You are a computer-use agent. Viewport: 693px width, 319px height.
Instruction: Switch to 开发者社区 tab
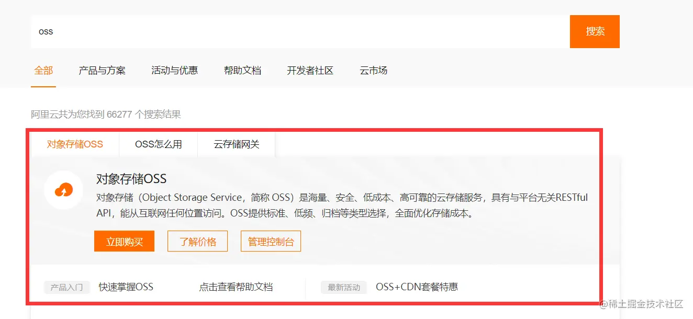pyautogui.click(x=310, y=71)
